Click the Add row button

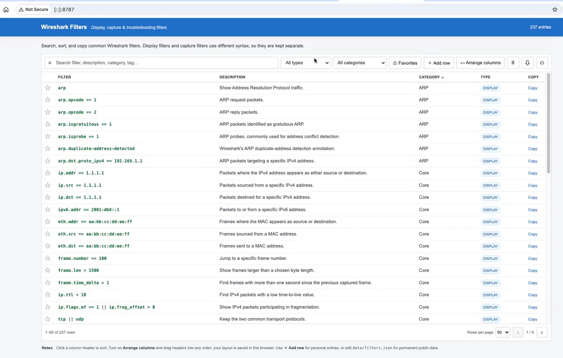(x=439, y=63)
